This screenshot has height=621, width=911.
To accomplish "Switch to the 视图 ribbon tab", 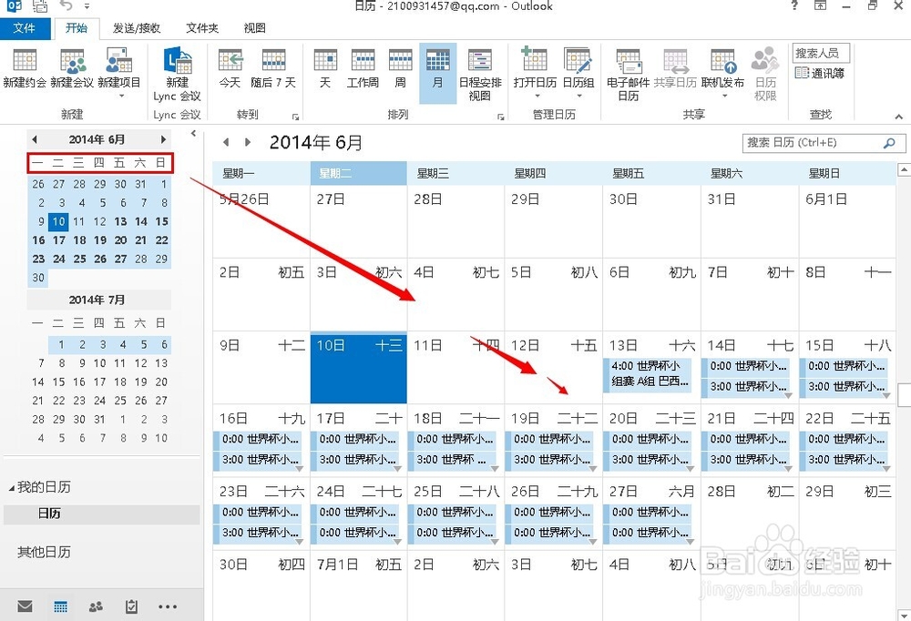I will point(254,28).
